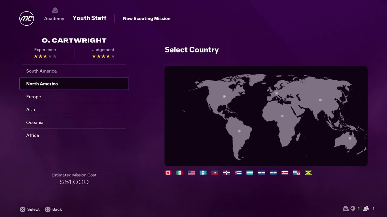Click the O. CARTWRIGHT scout name
This screenshot has width=387, height=217.
coord(74,40)
